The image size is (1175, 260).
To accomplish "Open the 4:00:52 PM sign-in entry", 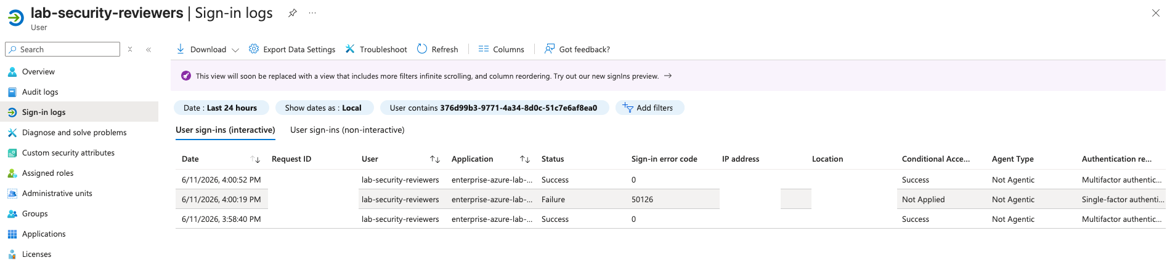I will pyautogui.click(x=670, y=179).
